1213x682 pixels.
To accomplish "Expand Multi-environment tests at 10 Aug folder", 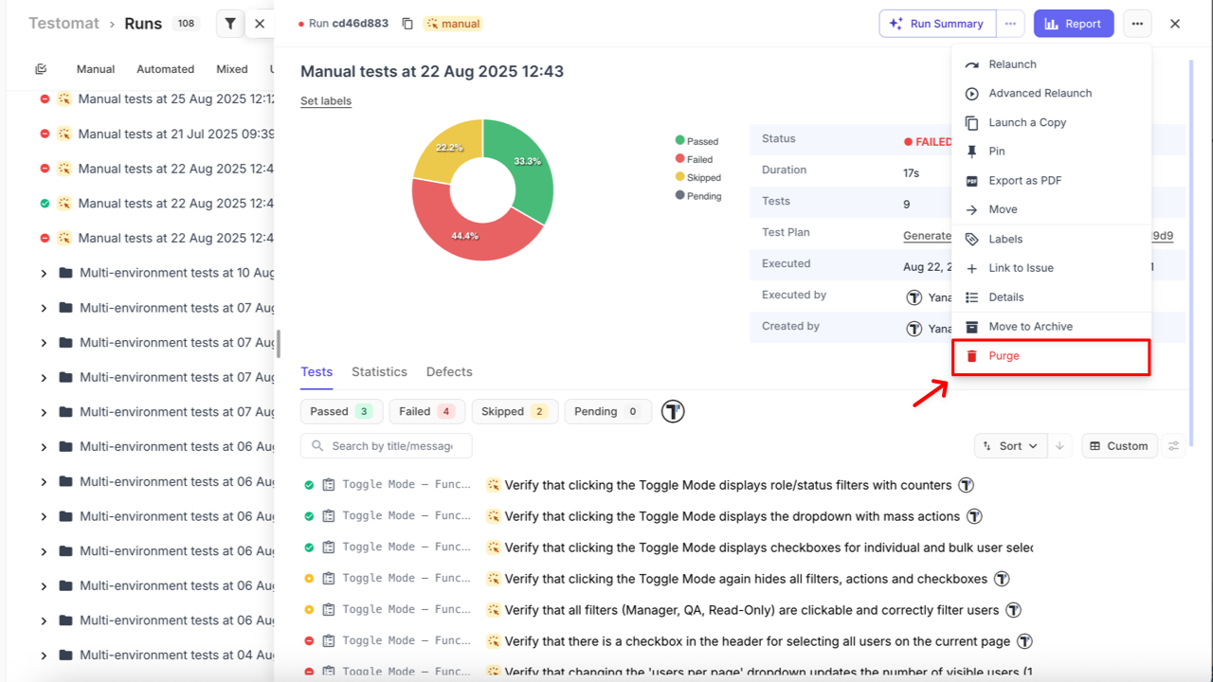I will click(x=44, y=274).
